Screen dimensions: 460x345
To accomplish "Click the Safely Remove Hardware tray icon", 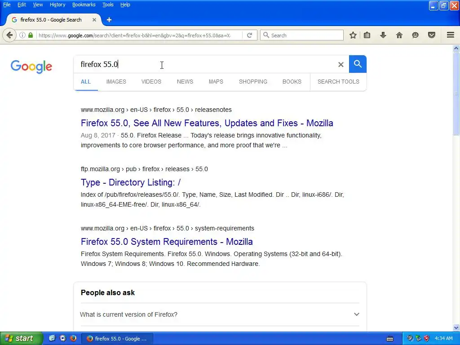I will 418,338.
